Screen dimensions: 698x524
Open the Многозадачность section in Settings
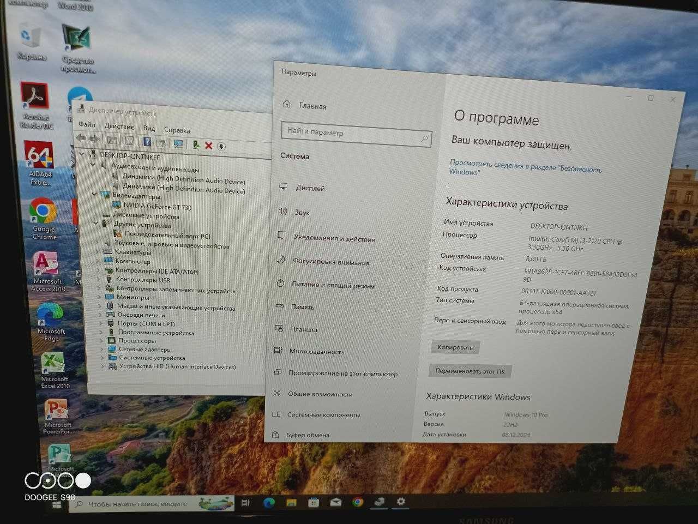[x=316, y=351]
